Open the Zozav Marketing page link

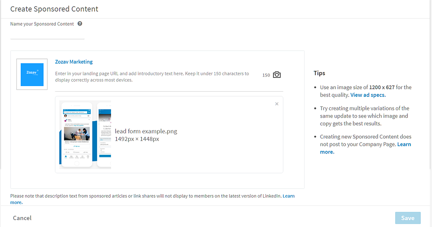(74, 62)
